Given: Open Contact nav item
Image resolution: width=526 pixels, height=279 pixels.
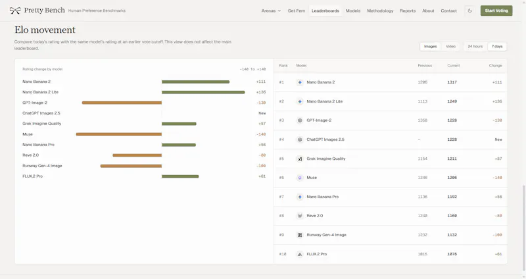Looking at the screenshot, I should pyautogui.click(x=449, y=11).
